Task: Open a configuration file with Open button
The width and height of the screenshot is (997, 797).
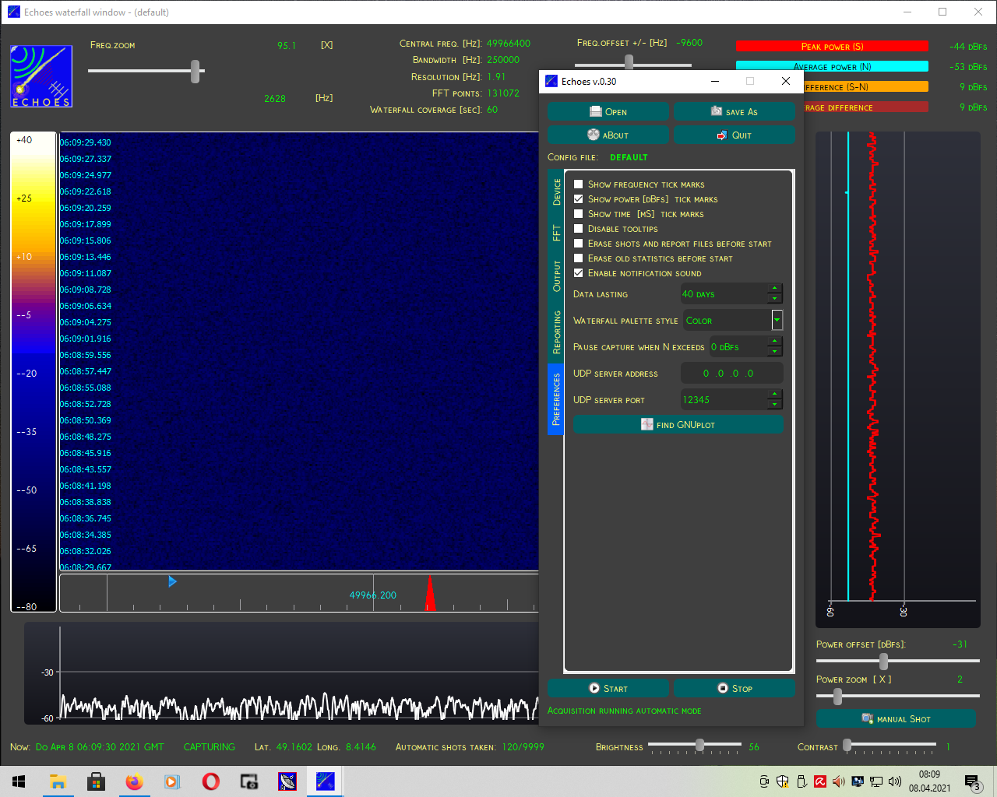Action: click(x=608, y=112)
